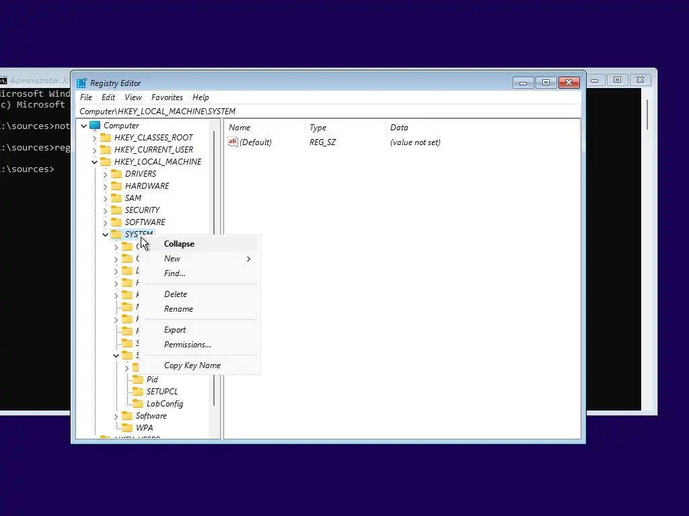The height and width of the screenshot is (516, 689).
Task: Expand the HARDWARE key
Action: pyautogui.click(x=105, y=187)
